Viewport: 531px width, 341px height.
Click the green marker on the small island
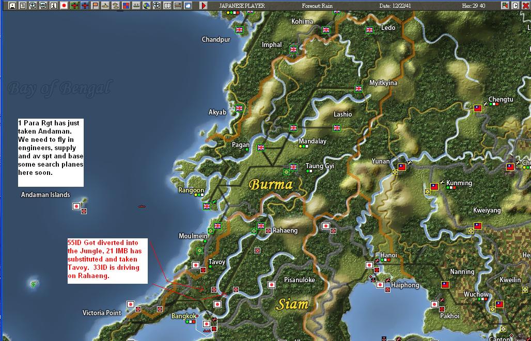(x=33, y=285)
